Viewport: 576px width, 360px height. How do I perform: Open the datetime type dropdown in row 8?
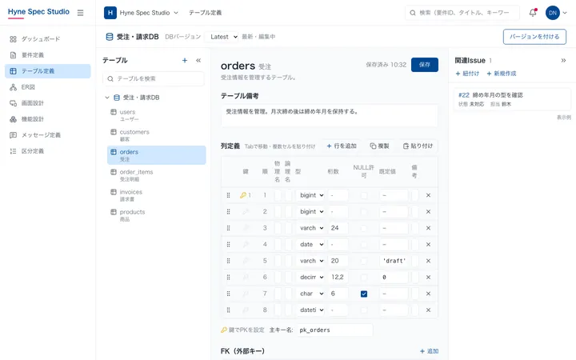pos(310,310)
